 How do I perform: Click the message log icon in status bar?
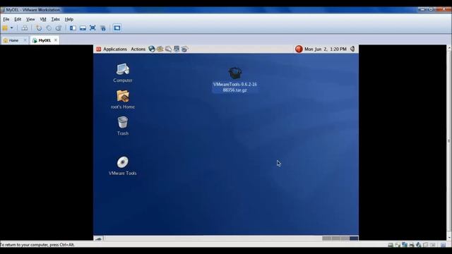point(444,245)
